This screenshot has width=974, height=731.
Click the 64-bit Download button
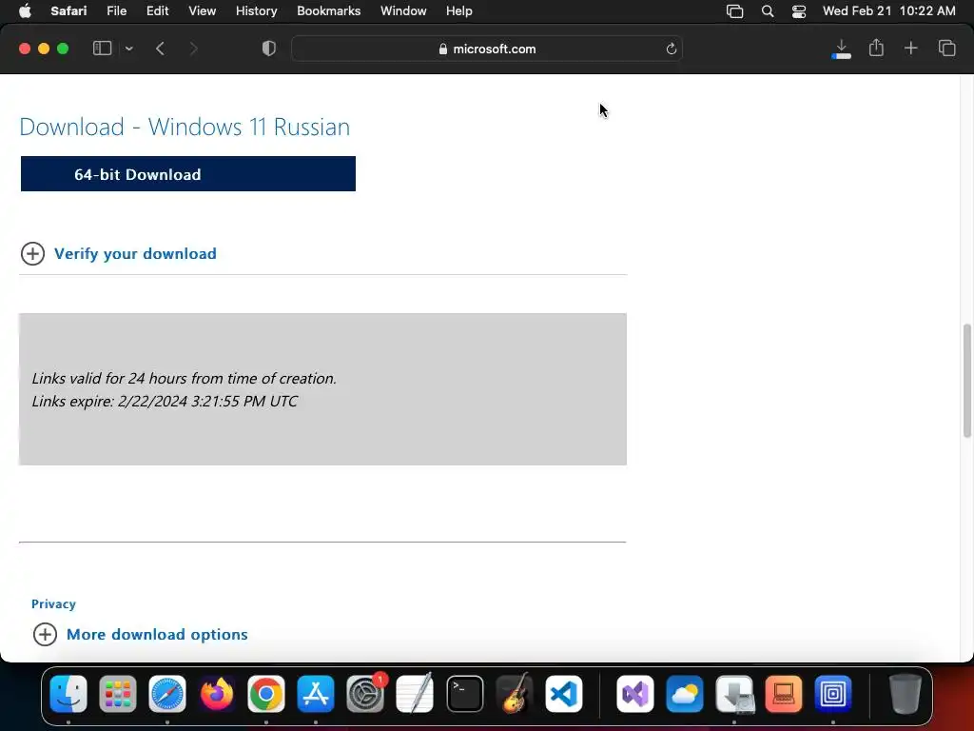click(x=188, y=174)
